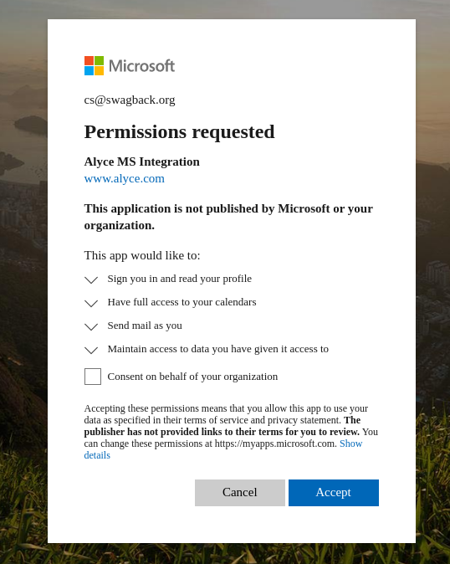Expand the Send mail as you chevron
Screen dimensions: 450x564
point(91,326)
